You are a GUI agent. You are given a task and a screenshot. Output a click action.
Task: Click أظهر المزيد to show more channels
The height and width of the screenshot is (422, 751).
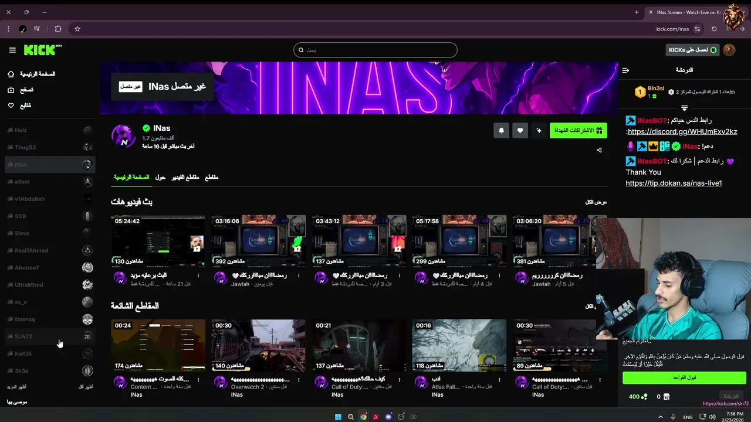(16, 387)
